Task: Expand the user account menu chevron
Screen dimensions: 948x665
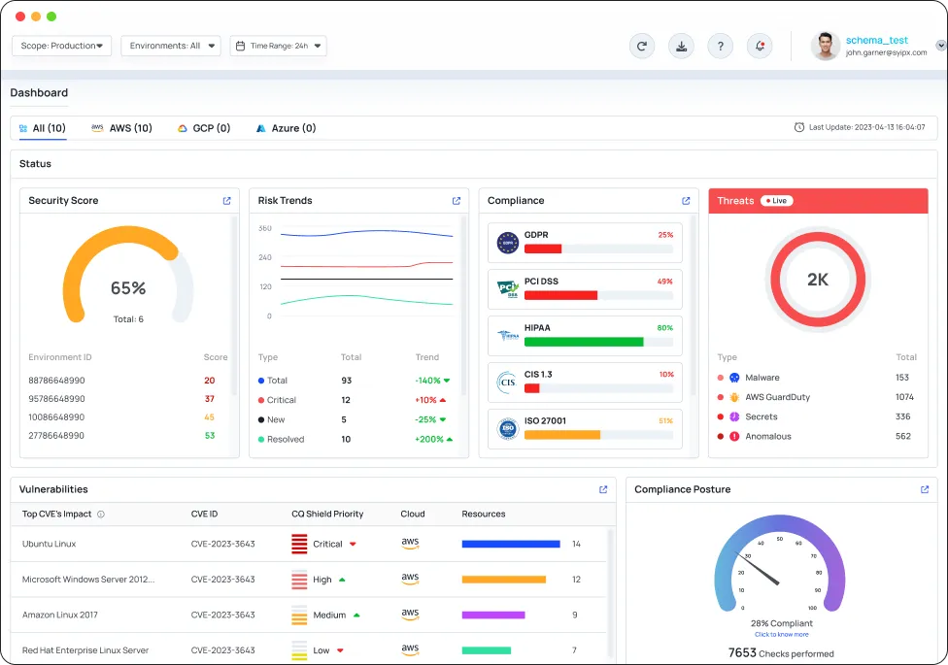Action: [940, 45]
